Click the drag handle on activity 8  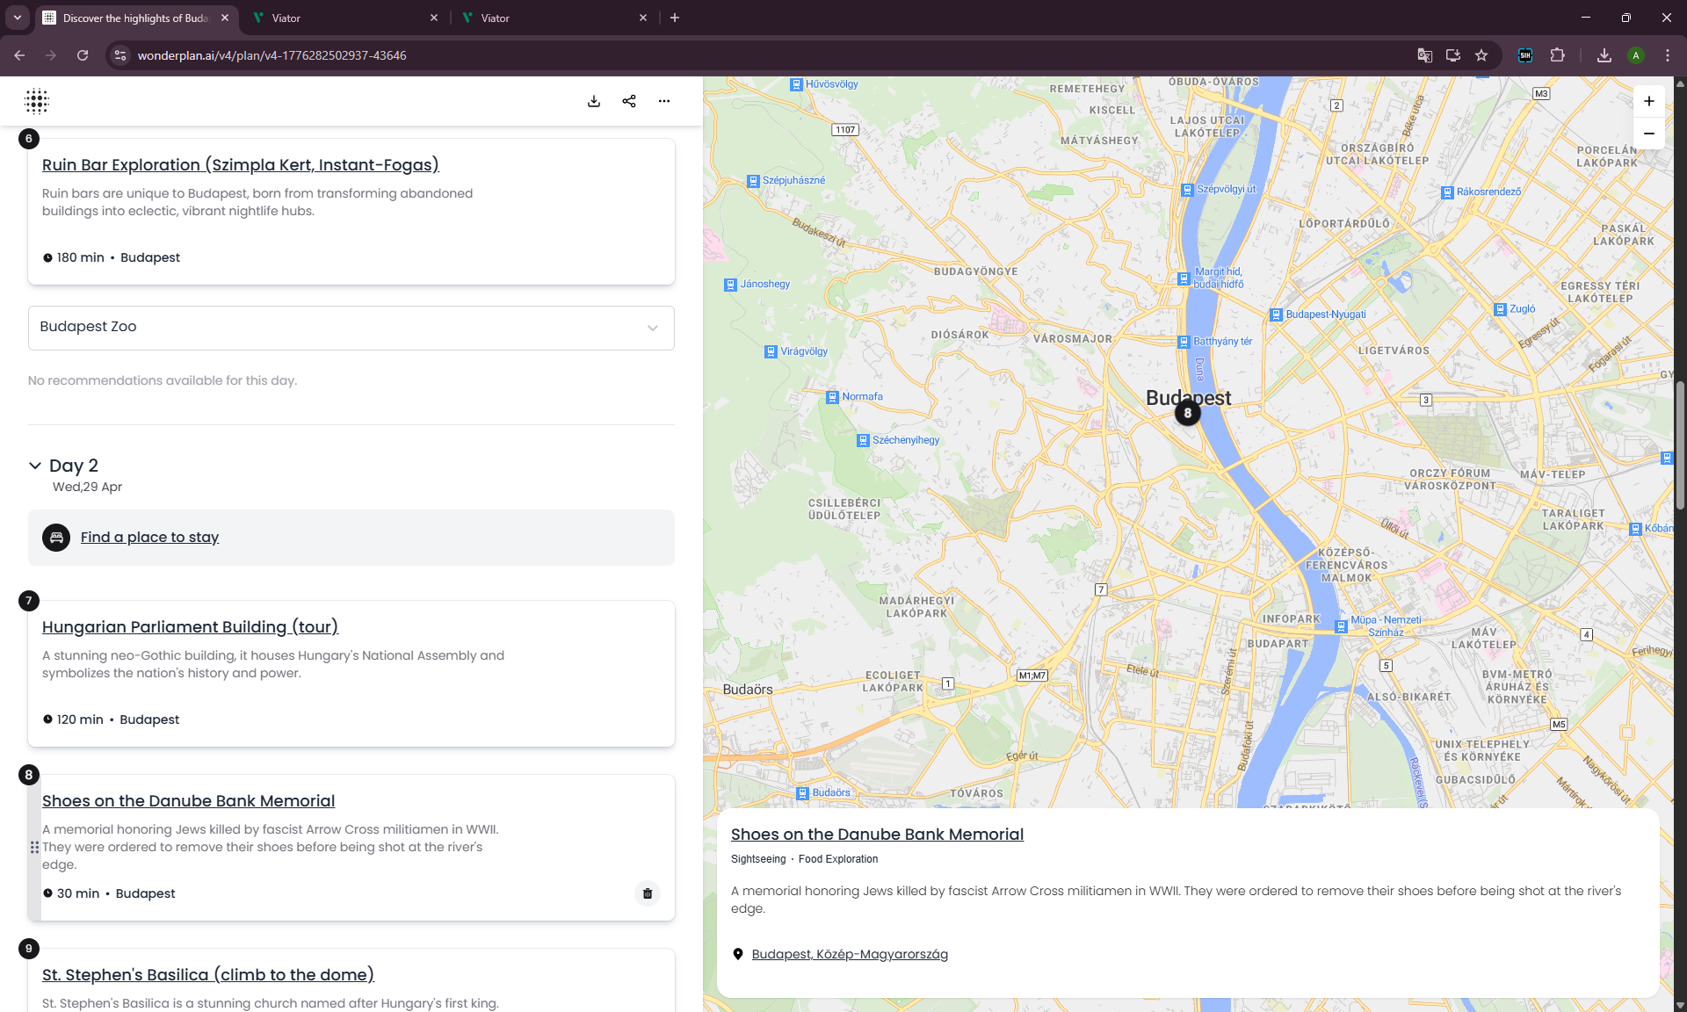tap(34, 848)
